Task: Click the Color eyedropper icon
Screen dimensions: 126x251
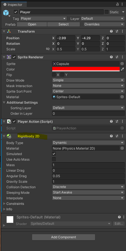Action: pyautogui.click(x=122, y=69)
